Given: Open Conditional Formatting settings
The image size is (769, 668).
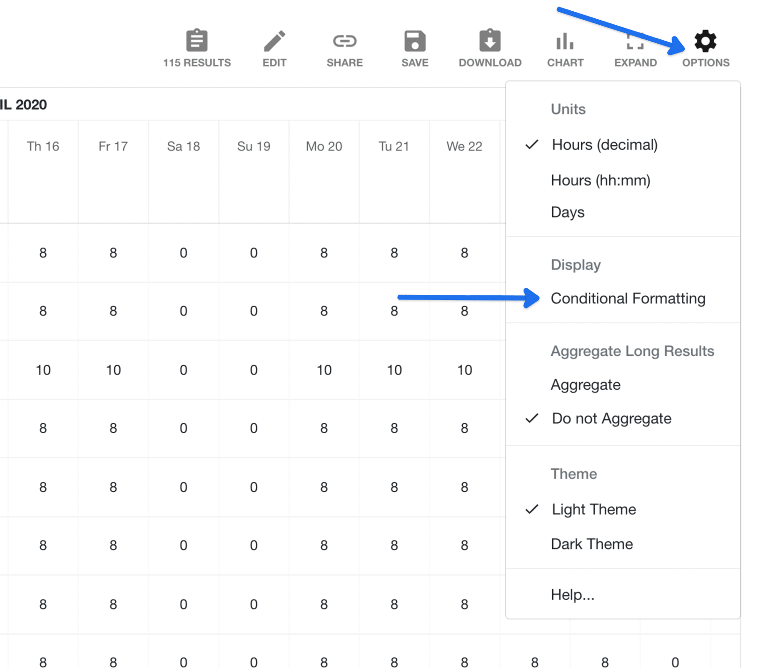Looking at the screenshot, I should [628, 298].
